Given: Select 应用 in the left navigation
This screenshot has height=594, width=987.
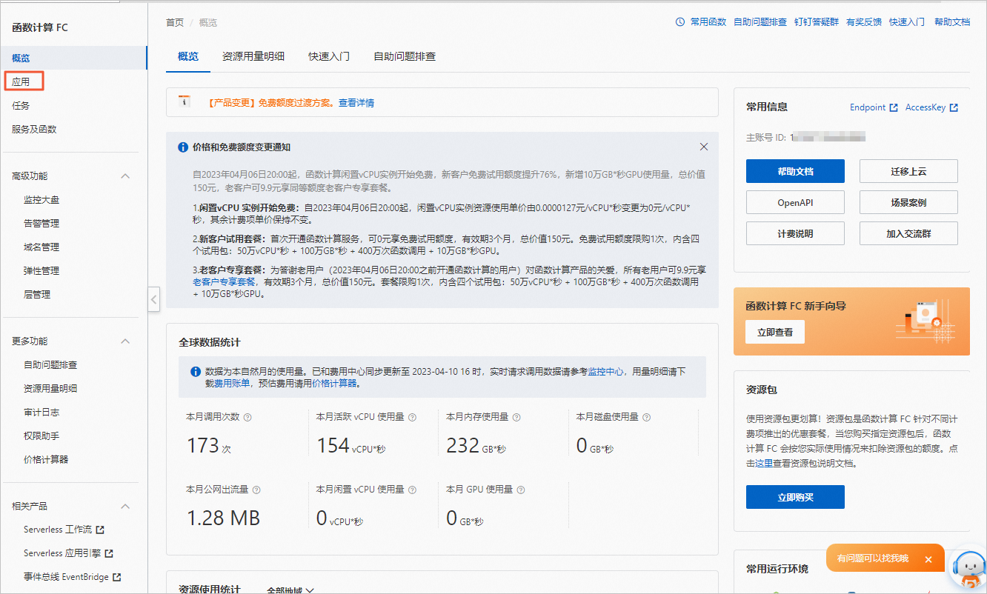Looking at the screenshot, I should pyautogui.click(x=21, y=81).
